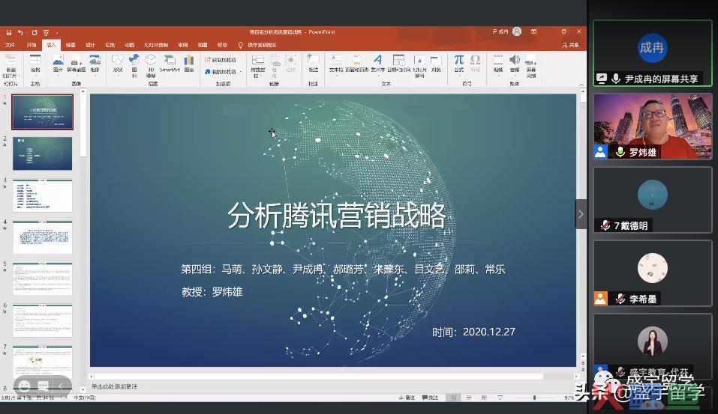Click the vertical scrollbar of slide editor
The width and height of the screenshot is (718, 414).
click(x=582, y=224)
